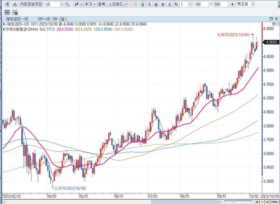Viewport: 280px width, 204px height.
Task: Click the high marker 4.8873(2023/10/04)
Action: (x=234, y=35)
